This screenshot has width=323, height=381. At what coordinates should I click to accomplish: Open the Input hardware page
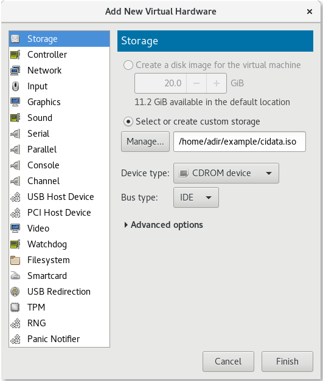click(60, 86)
